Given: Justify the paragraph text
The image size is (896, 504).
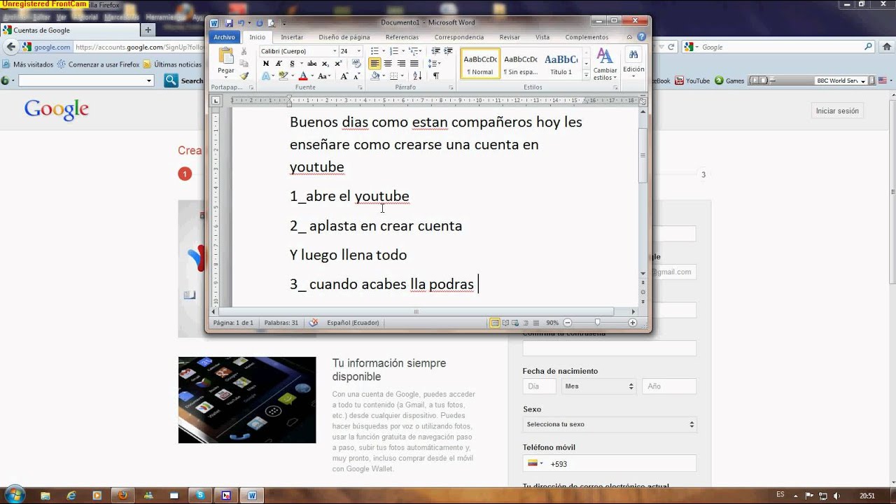Looking at the screenshot, I should click(414, 64).
